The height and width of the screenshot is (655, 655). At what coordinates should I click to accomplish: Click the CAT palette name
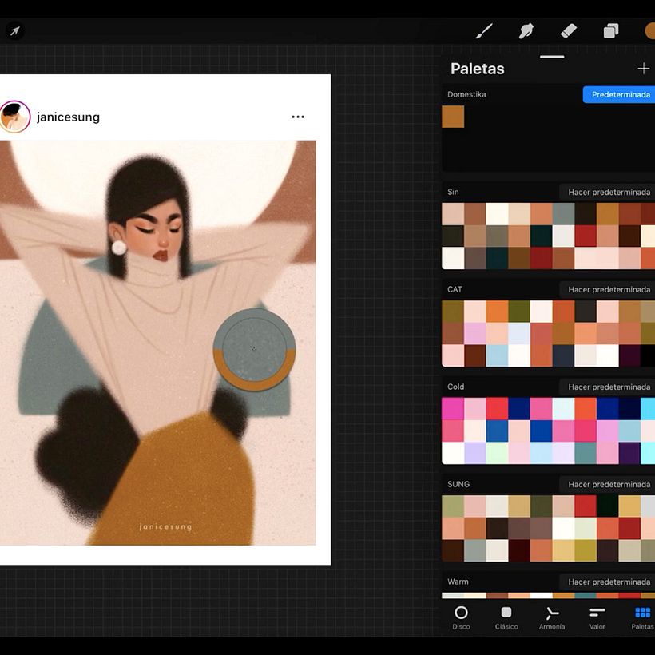pos(455,289)
